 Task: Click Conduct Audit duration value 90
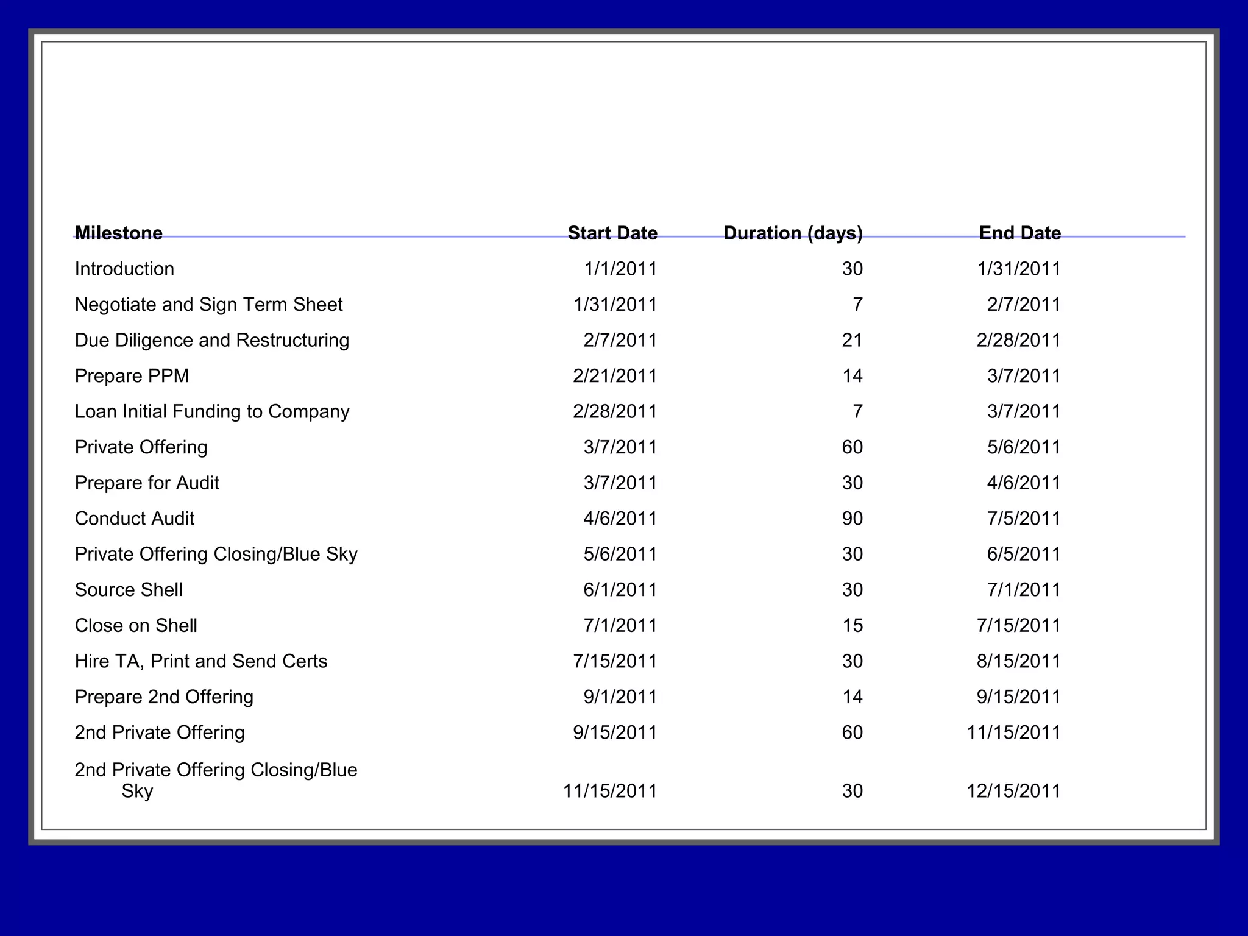pyautogui.click(x=852, y=519)
